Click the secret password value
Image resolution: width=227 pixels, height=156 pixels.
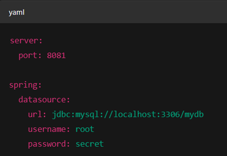[x=90, y=144]
